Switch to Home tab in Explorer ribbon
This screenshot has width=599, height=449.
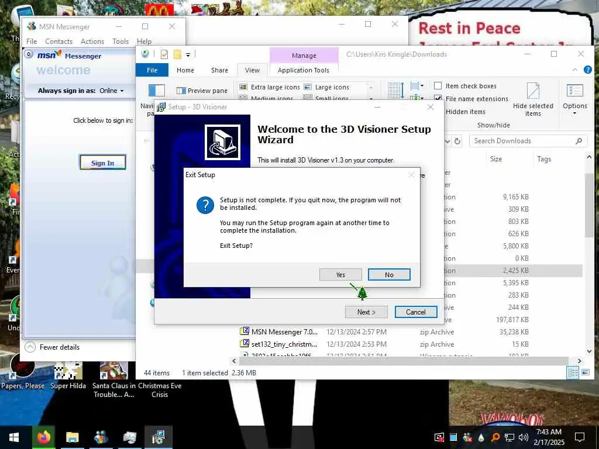pos(185,70)
